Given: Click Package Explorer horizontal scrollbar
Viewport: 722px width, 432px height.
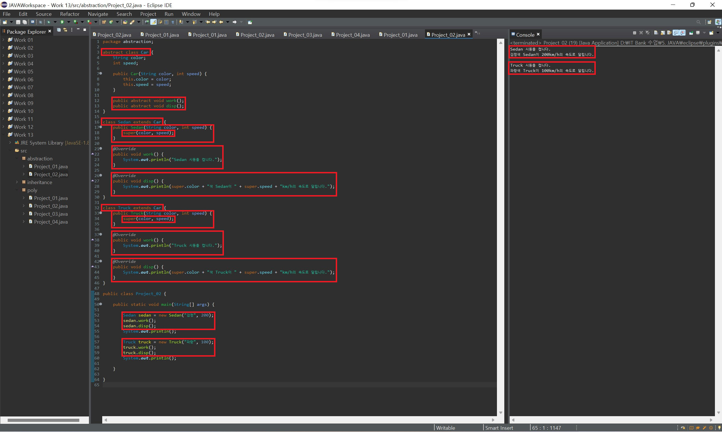Looking at the screenshot, I should [x=43, y=420].
